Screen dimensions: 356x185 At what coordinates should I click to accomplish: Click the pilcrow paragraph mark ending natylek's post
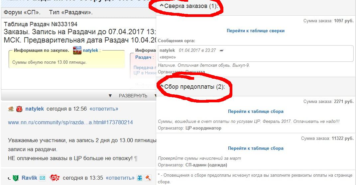coord(136,158)
